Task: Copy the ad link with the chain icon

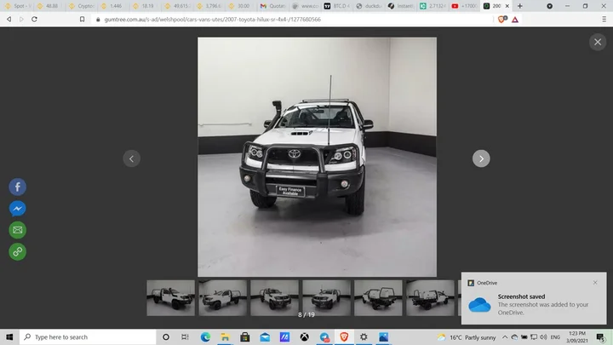Action: (17, 251)
